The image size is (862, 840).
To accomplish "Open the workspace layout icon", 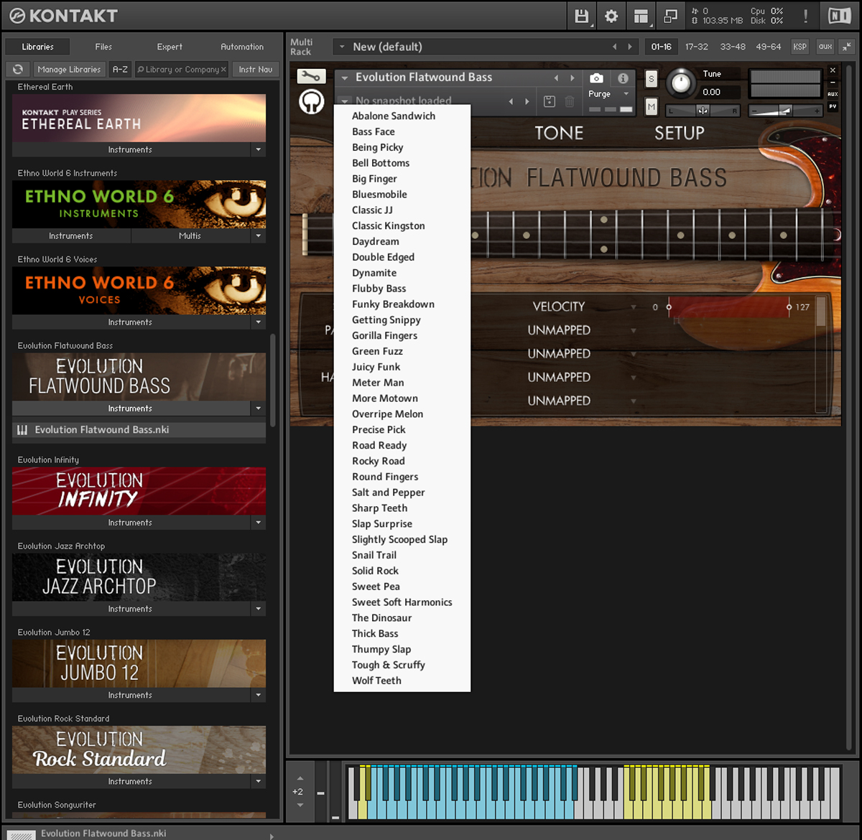I will (x=641, y=16).
